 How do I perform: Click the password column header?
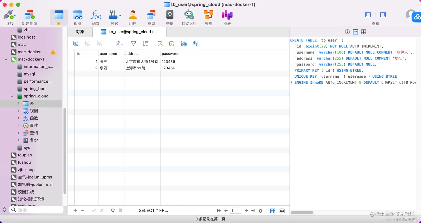click(174, 54)
